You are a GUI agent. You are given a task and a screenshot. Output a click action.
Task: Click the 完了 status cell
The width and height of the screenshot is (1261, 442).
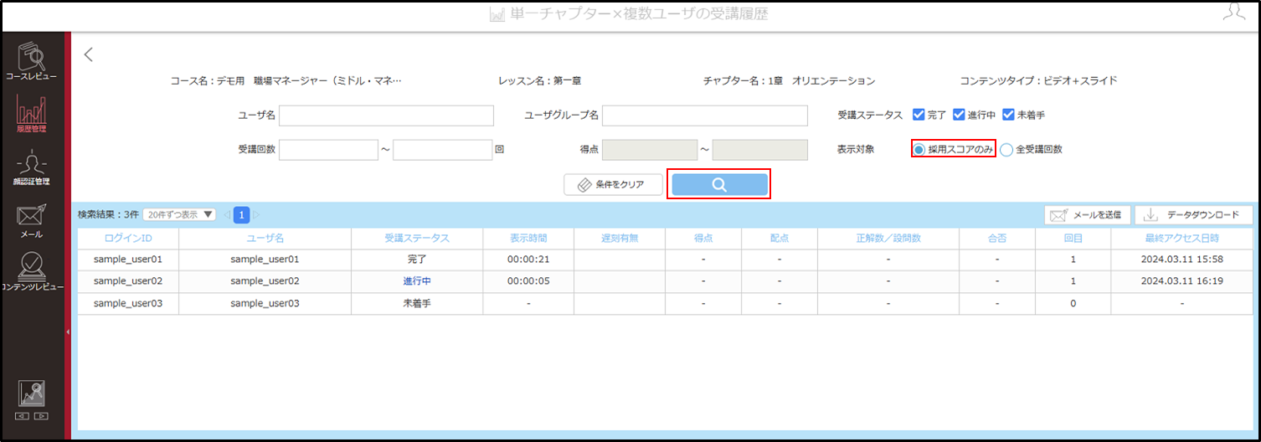point(417,260)
